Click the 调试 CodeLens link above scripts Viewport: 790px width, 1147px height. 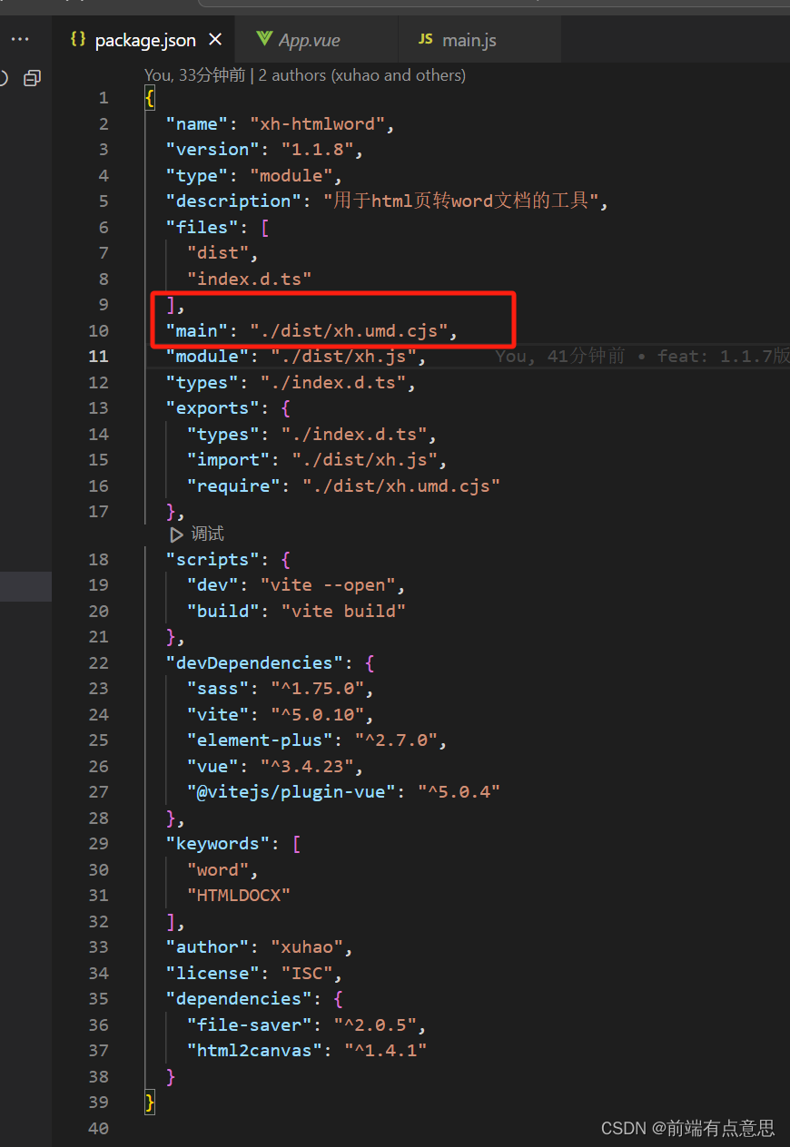coord(206,534)
